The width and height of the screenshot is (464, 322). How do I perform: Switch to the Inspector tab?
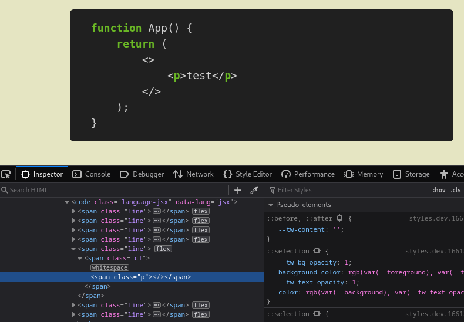pos(42,174)
